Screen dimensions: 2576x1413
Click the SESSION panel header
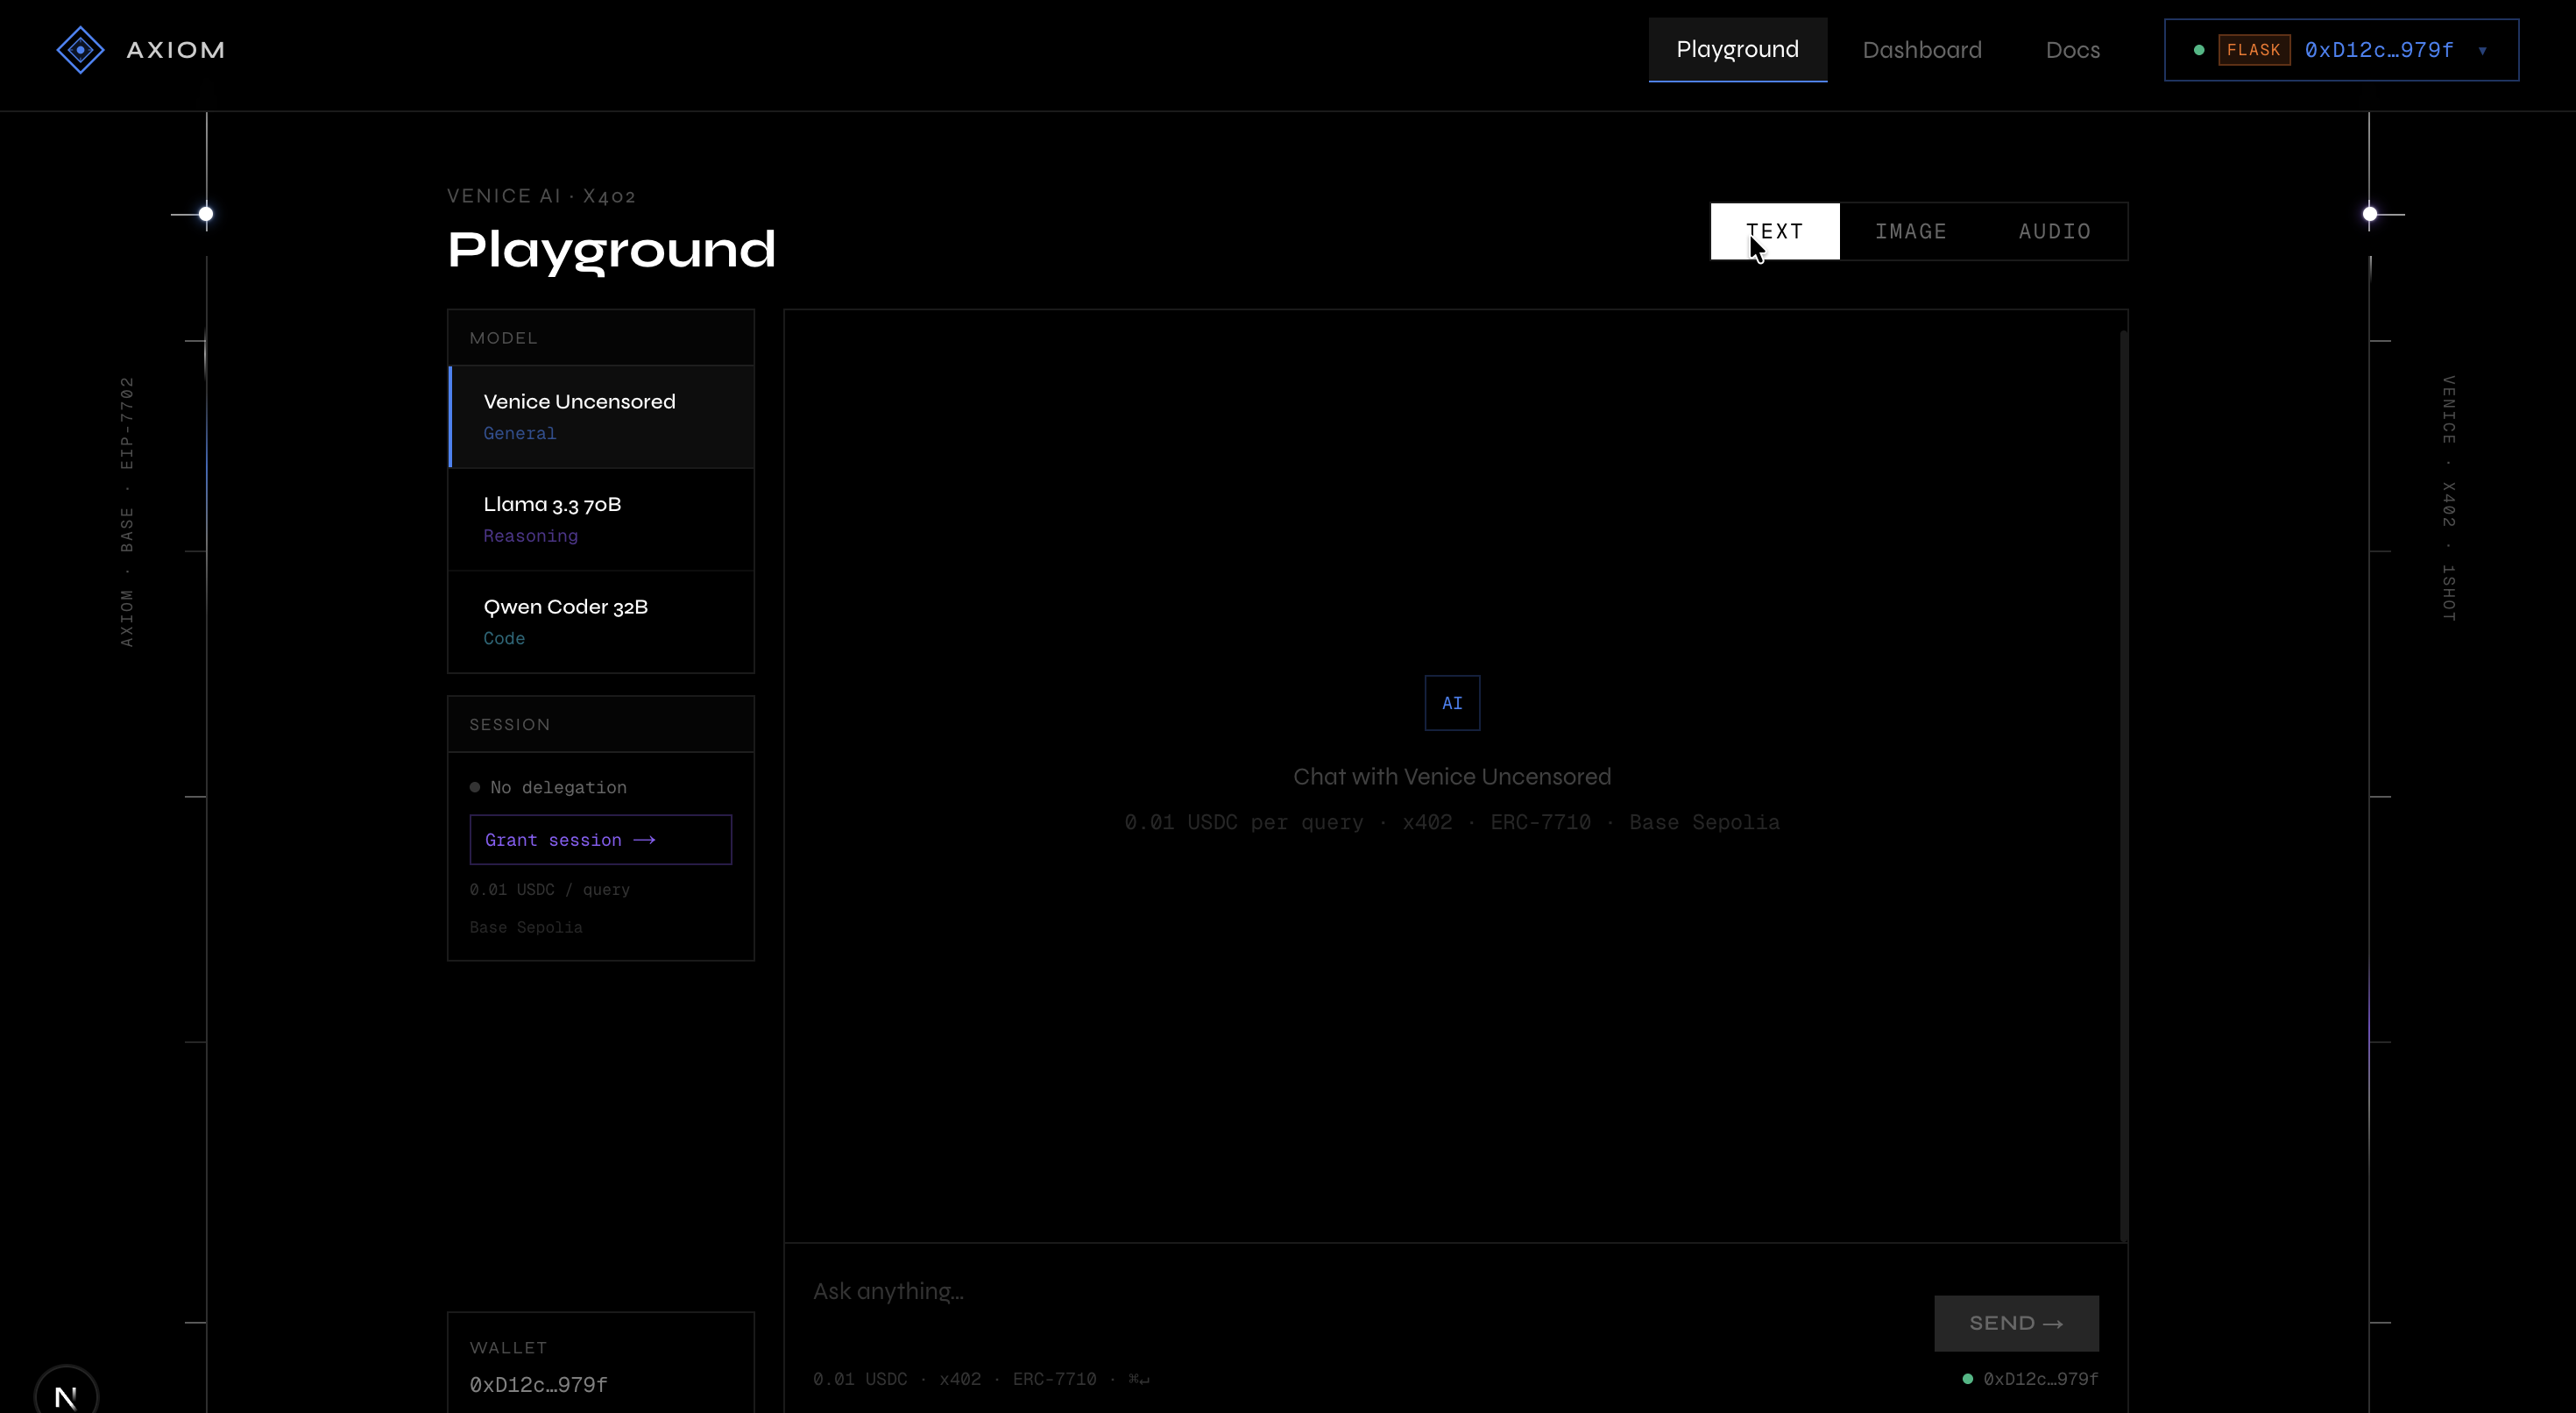pos(601,725)
